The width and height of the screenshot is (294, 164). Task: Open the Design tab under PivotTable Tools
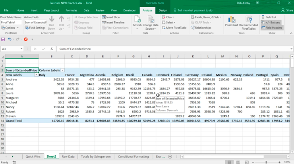click(x=163, y=10)
